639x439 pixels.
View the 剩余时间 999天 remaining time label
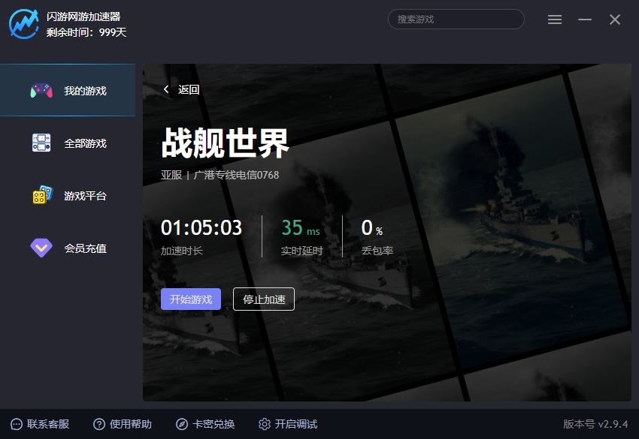[x=85, y=33]
